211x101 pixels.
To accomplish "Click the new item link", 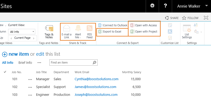I will [19, 54].
